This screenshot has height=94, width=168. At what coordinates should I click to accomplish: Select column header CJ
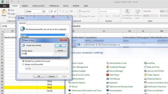(104, 31)
